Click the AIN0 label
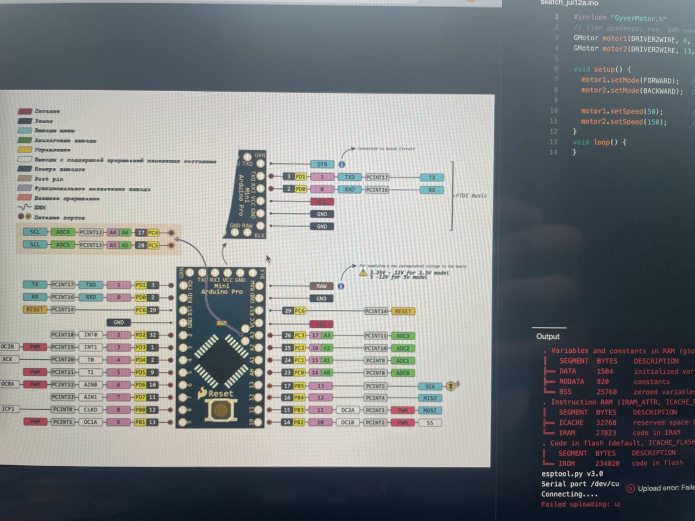 (x=91, y=385)
